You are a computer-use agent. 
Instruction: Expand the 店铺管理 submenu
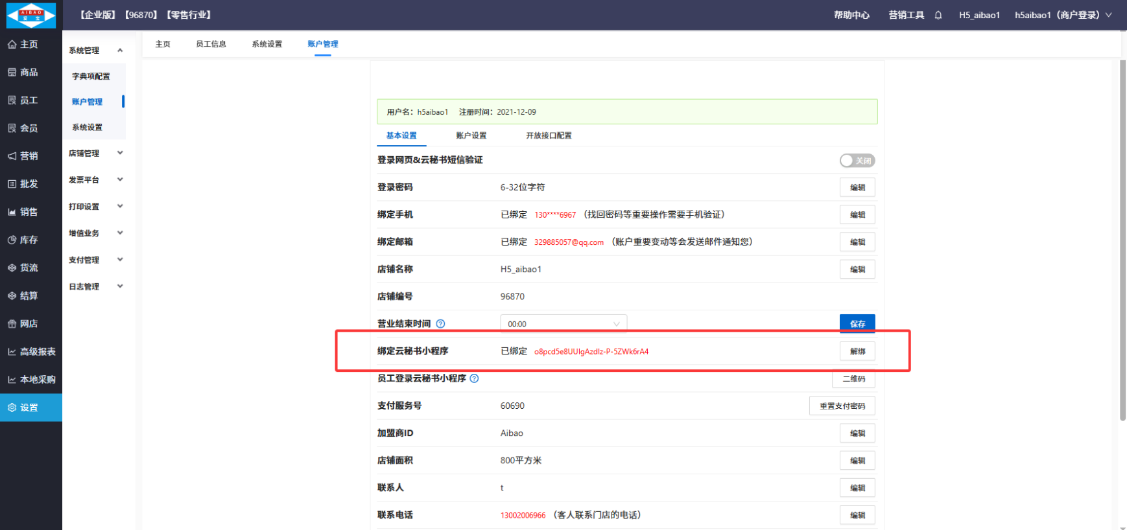[96, 154]
